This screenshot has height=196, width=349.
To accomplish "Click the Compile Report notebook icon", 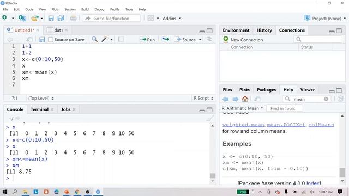I will coord(121,39).
